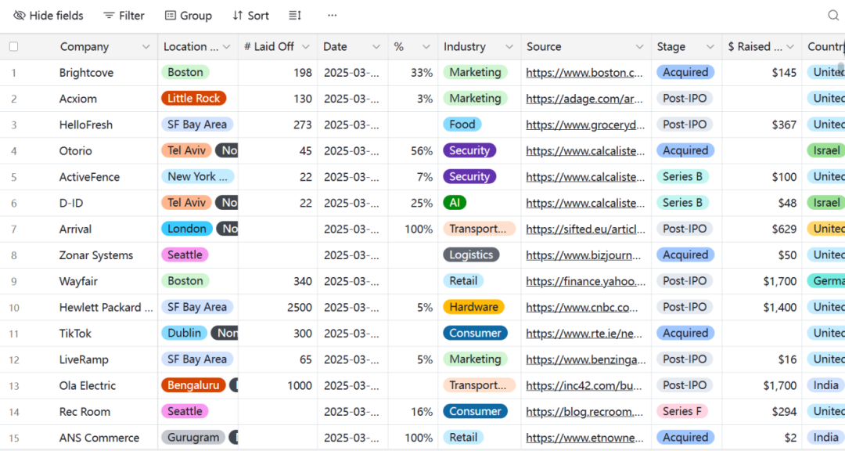Expand the Stage column dropdown arrow
Screen dimensions: 845x451
710,47
